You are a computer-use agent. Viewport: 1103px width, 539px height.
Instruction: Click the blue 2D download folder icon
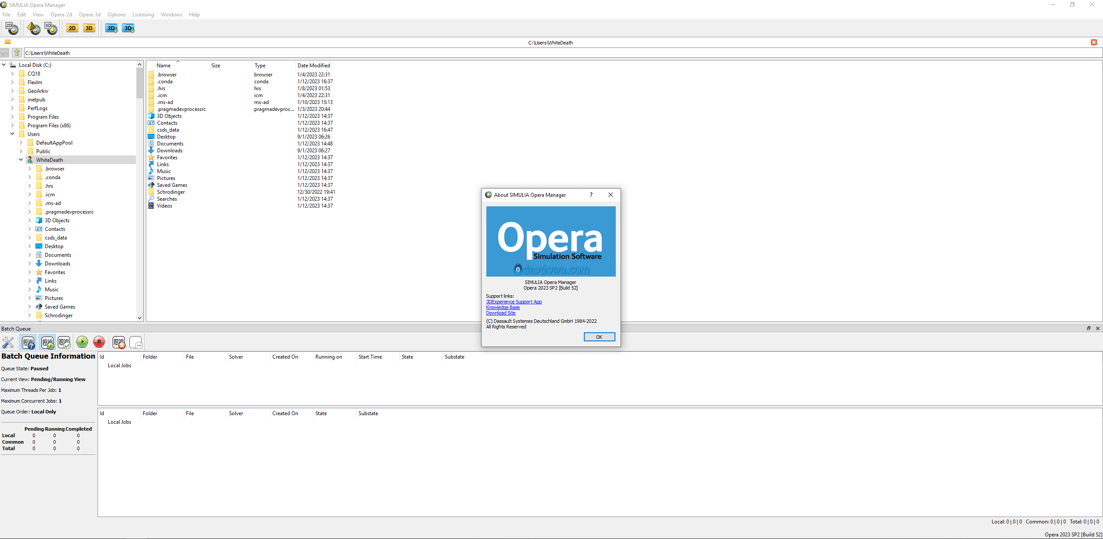point(111,28)
